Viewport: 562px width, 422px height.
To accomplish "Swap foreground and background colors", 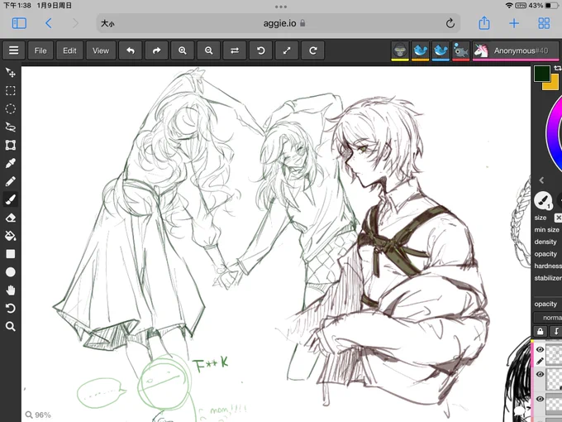I will pyautogui.click(x=557, y=68).
